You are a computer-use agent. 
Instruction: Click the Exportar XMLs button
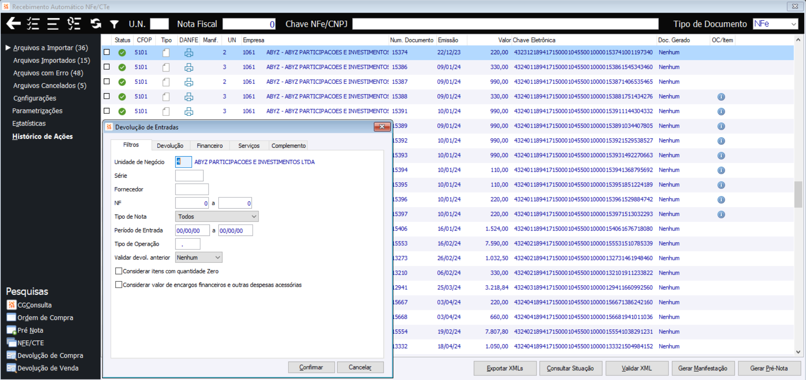[x=505, y=368]
